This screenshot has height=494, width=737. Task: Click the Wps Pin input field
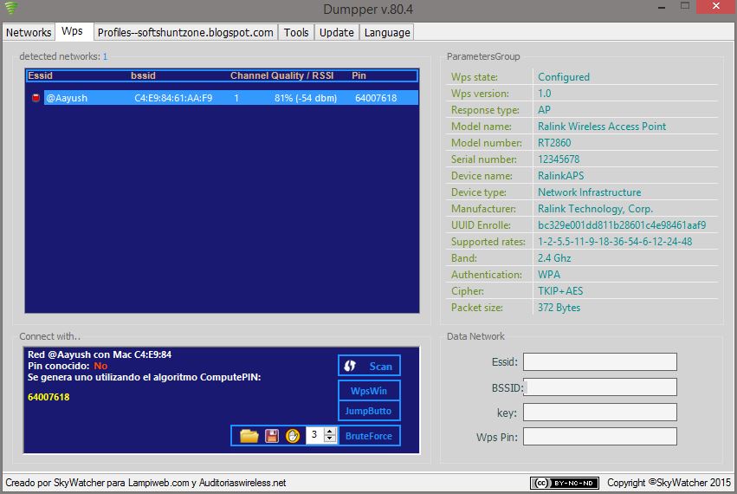click(x=600, y=437)
